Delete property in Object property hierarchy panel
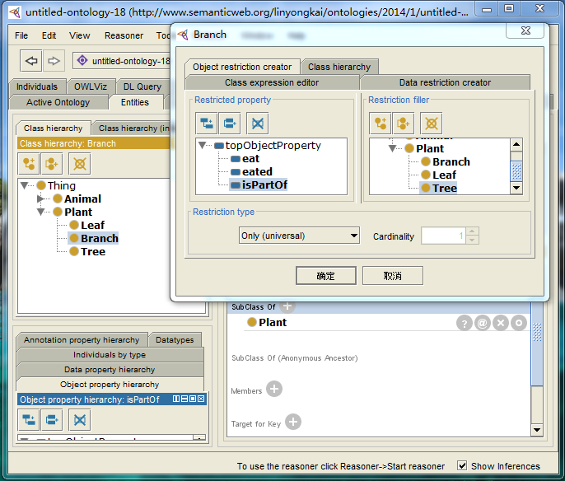Viewport: 565px width, 481px height. pos(80,420)
